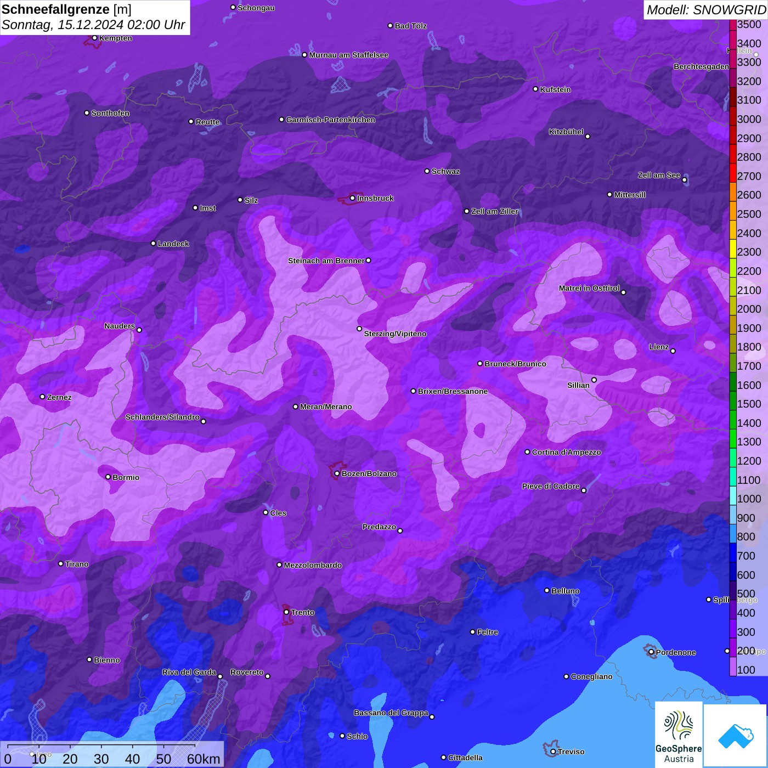This screenshot has width=768, height=768.
Task: Click the 'Conegliano' label
Action: pos(591,676)
